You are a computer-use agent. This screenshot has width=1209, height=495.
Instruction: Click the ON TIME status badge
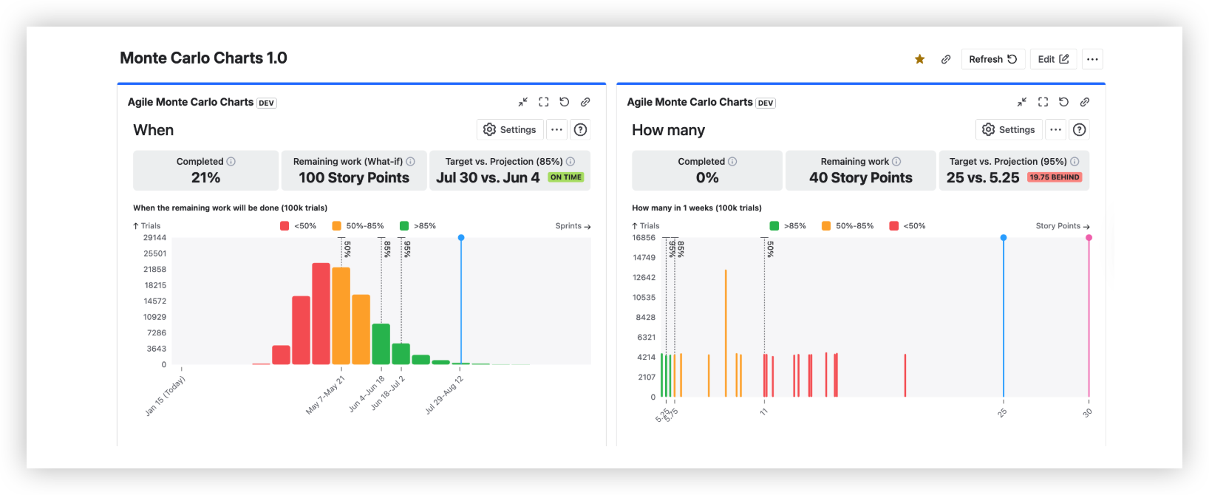click(x=566, y=177)
